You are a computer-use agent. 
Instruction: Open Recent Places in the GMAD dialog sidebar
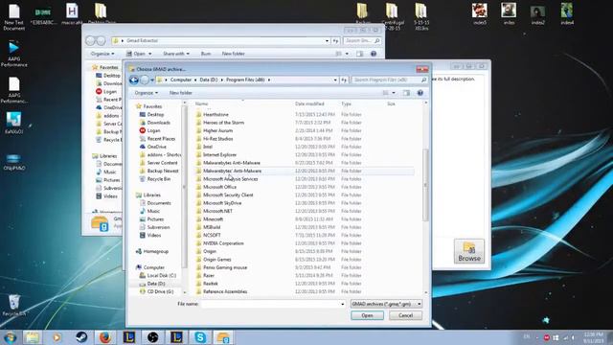(161, 139)
